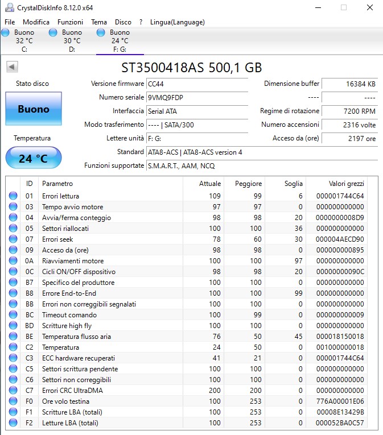Open the Disco menu
Viewport: 383px width, 435px height.
pos(123,22)
